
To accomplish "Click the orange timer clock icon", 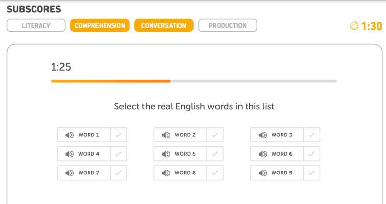I will click(354, 25).
